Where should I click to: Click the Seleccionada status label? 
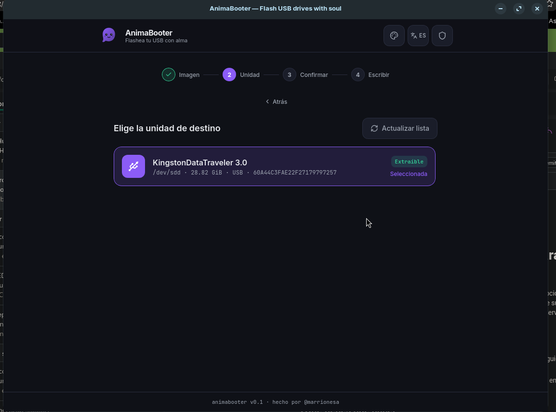tap(409, 174)
